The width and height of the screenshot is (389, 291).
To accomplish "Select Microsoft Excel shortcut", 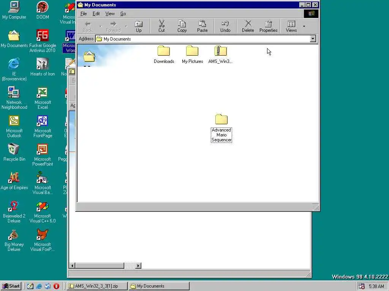I will [43, 98].
